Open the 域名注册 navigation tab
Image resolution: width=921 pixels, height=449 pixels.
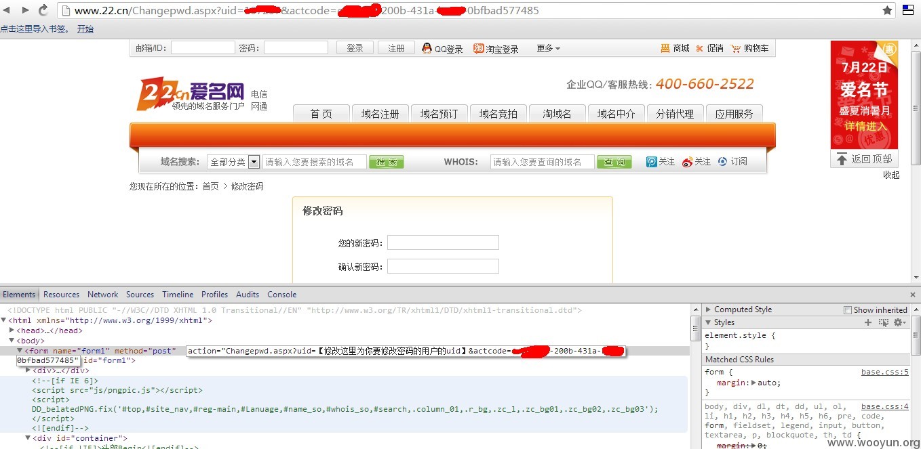(380, 114)
